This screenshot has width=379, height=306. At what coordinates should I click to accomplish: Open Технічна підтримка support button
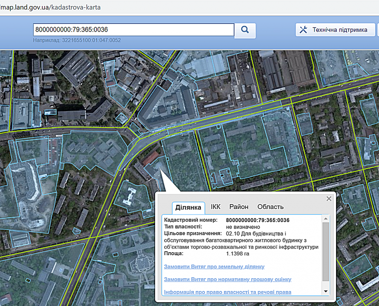point(335,30)
